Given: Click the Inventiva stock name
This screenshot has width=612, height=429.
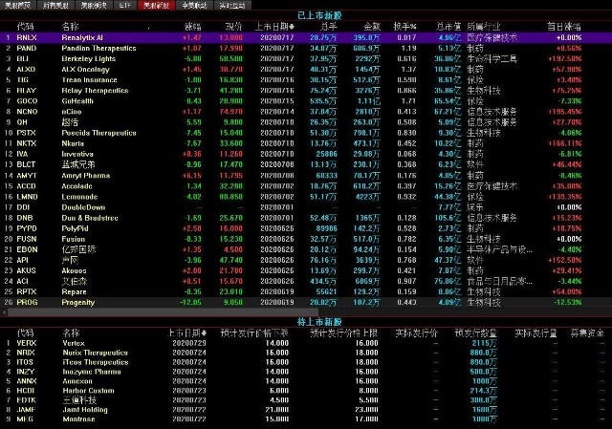Looking at the screenshot, I should [x=77, y=154].
